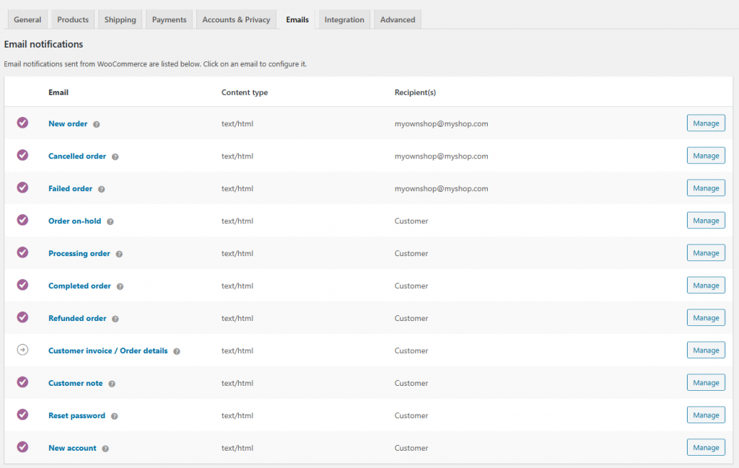
Task: Open the Failed order email link
Action: [x=70, y=189]
